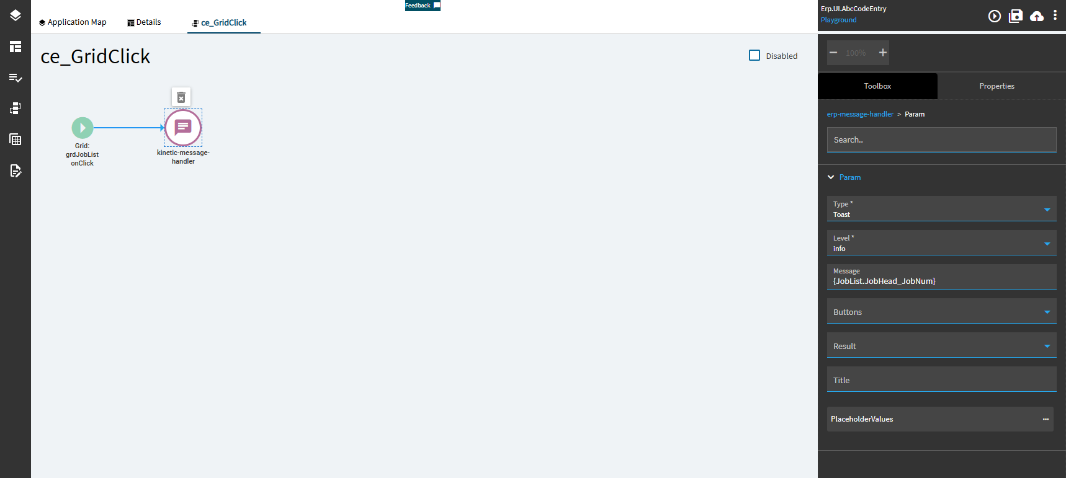
Task: Open the Type dropdown showing Toast
Action: 941,209
